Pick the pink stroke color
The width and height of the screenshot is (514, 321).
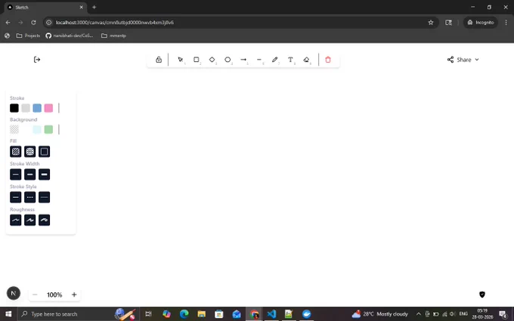click(48, 108)
